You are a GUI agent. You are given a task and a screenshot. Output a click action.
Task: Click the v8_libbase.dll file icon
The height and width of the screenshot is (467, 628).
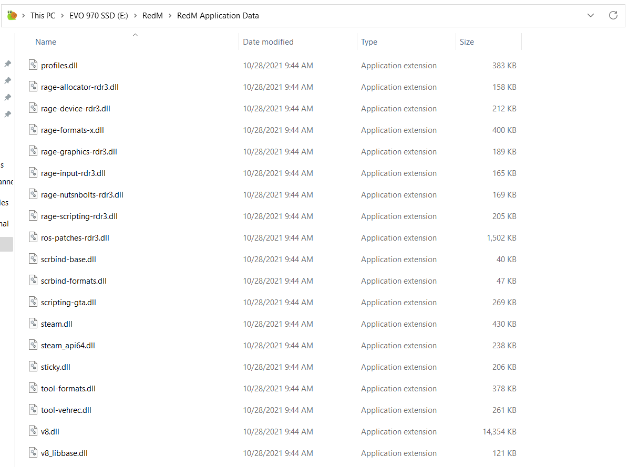click(33, 453)
